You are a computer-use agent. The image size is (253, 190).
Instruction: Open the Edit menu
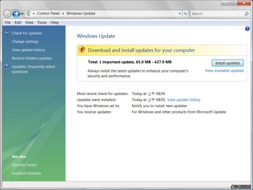click(x=18, y=23)
